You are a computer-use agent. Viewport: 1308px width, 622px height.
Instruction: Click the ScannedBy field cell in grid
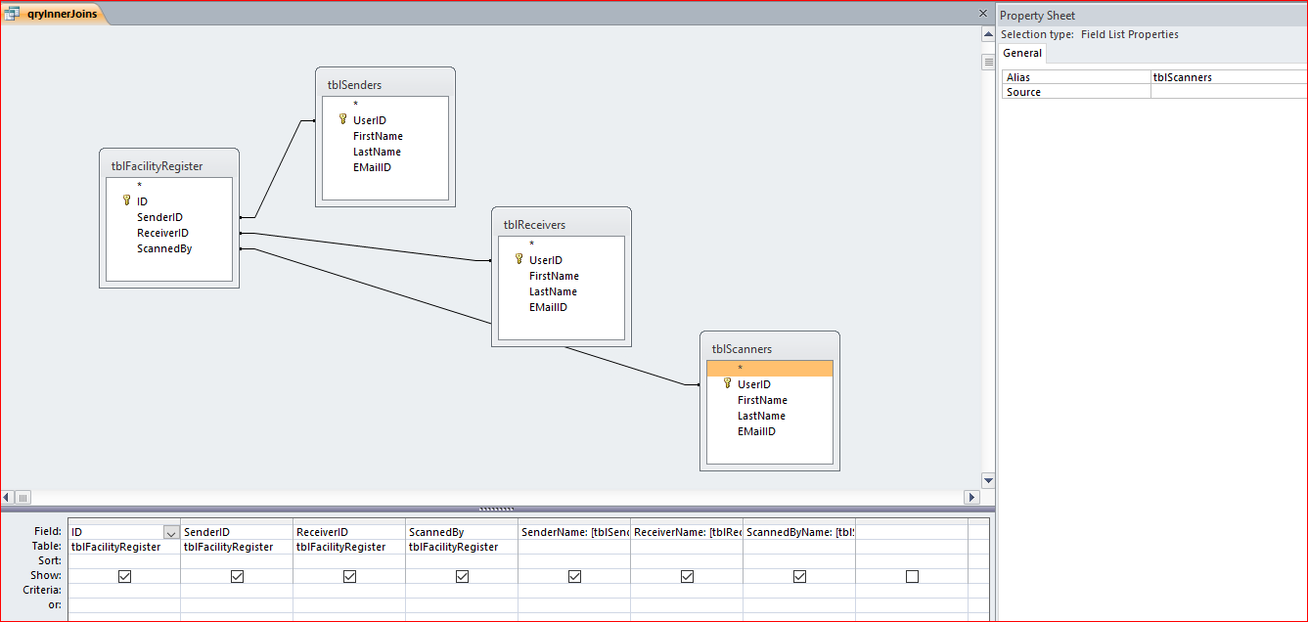pos(462,532)
